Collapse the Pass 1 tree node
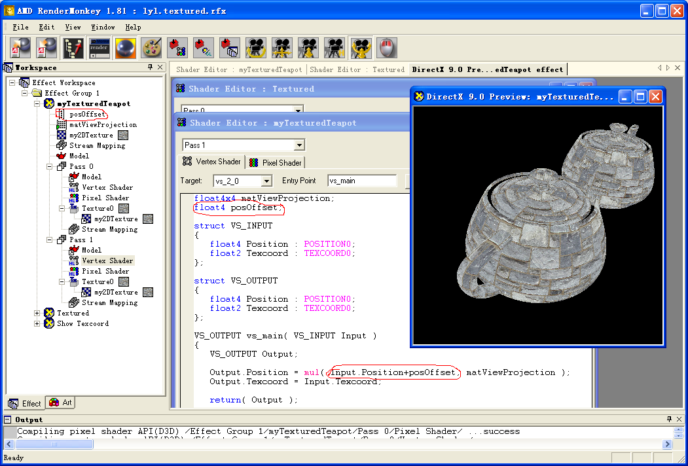This screenshot has width=688, height=466. coord(50,240)
